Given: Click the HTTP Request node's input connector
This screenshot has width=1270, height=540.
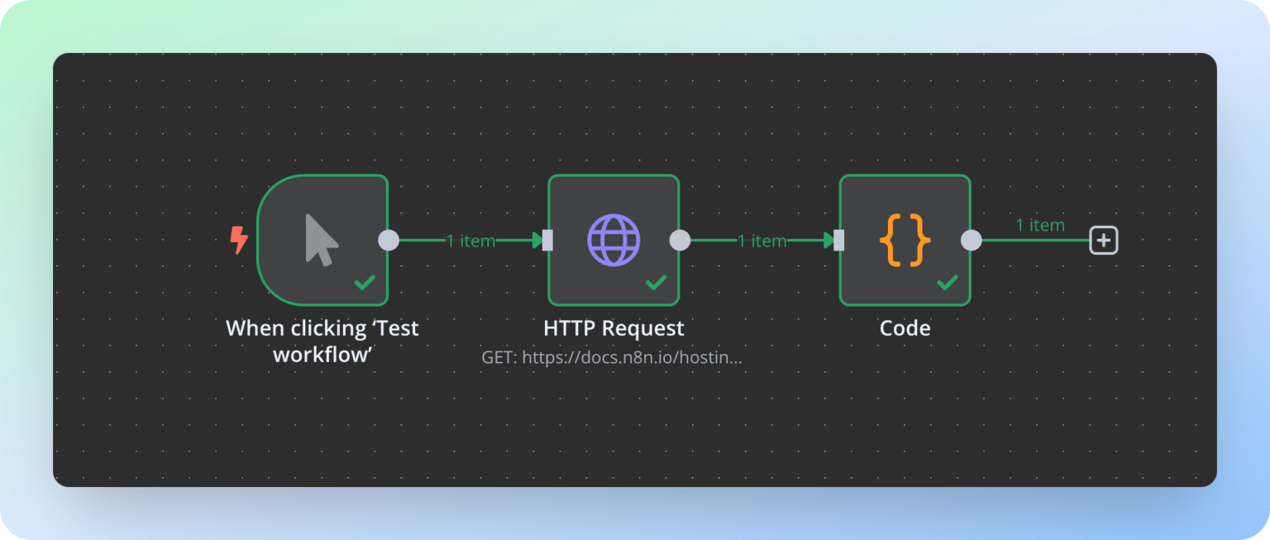Looking at the screenshot, I should click(547, 240).
